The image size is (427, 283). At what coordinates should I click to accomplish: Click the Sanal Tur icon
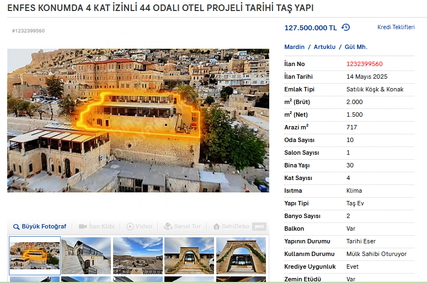(168, 226)
